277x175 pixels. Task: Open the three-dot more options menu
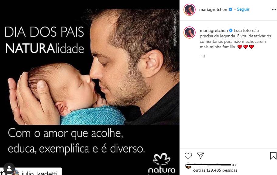[x=274, y=10]
